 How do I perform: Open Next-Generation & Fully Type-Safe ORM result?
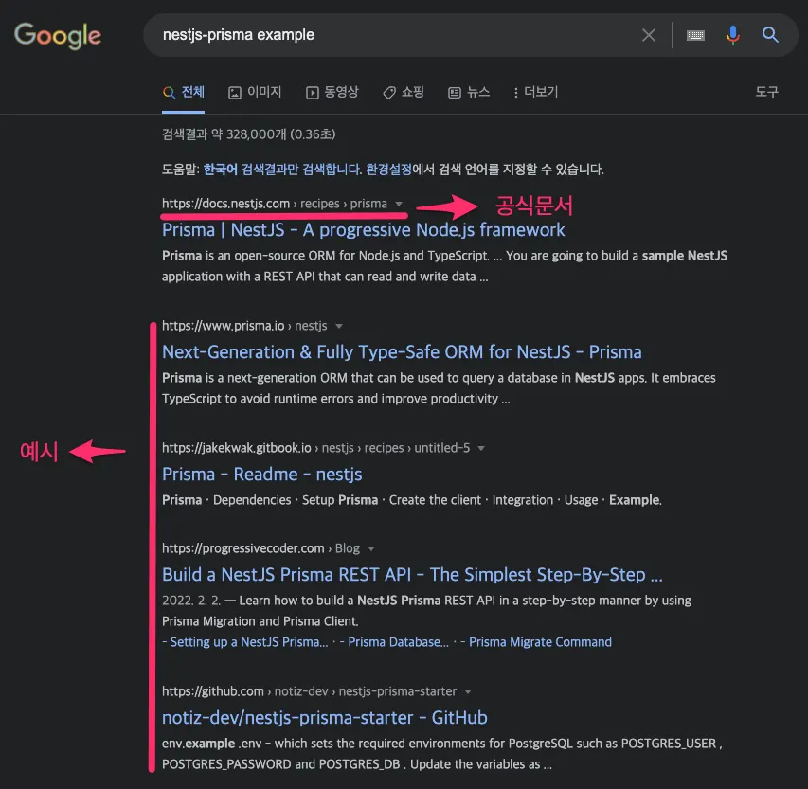pyautogui.click(x=402, y=352)
